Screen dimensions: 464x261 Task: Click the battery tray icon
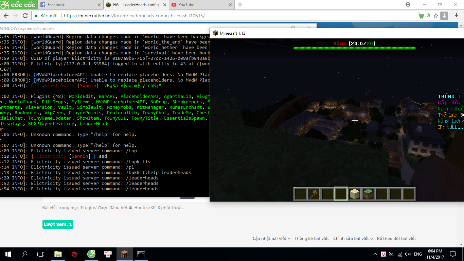[392, 254]
